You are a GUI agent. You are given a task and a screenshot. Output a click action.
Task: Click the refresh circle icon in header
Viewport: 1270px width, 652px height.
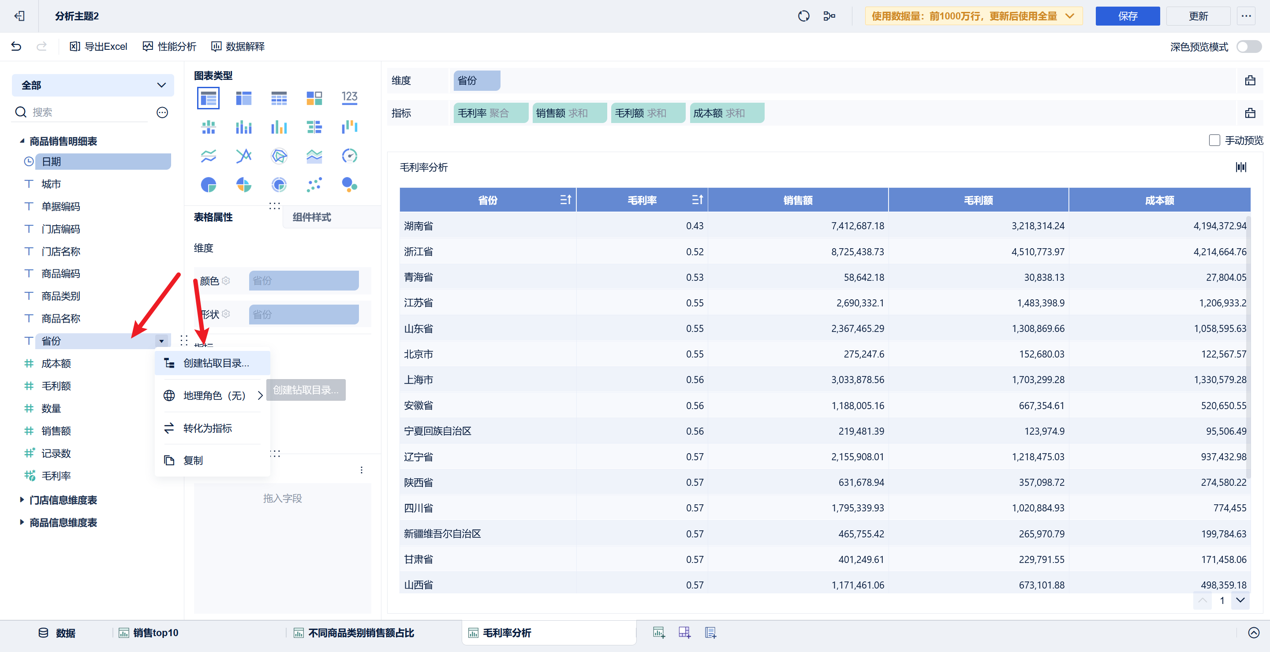803,16
